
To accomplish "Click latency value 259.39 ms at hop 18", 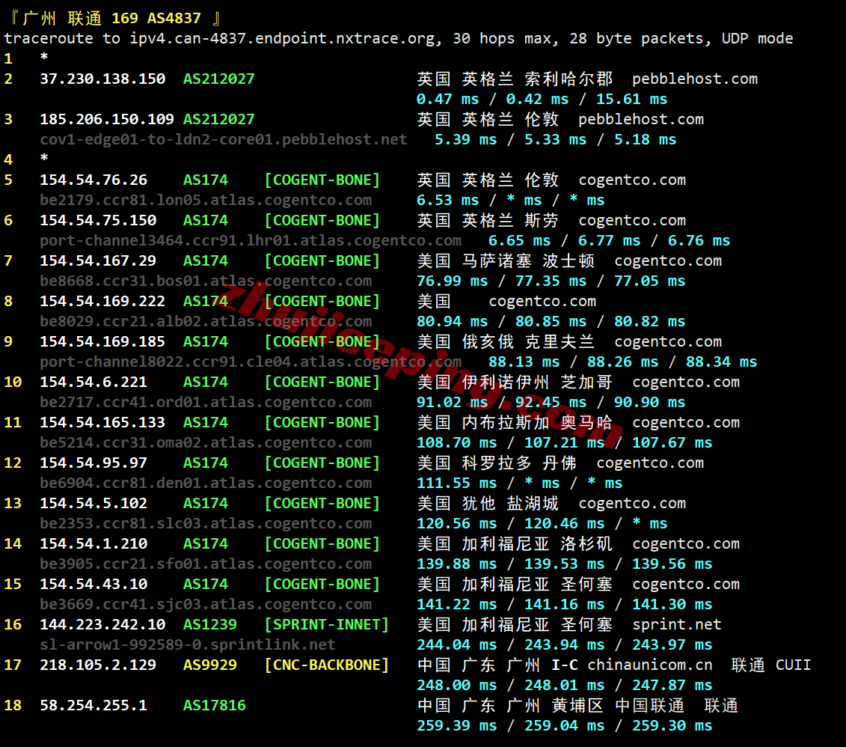I will click(x=457, y=726).
